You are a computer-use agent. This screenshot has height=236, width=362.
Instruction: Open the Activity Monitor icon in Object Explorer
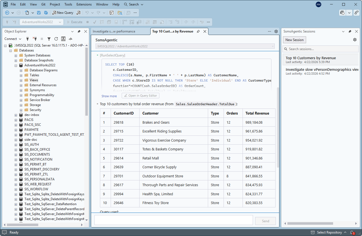pos(70,39)
